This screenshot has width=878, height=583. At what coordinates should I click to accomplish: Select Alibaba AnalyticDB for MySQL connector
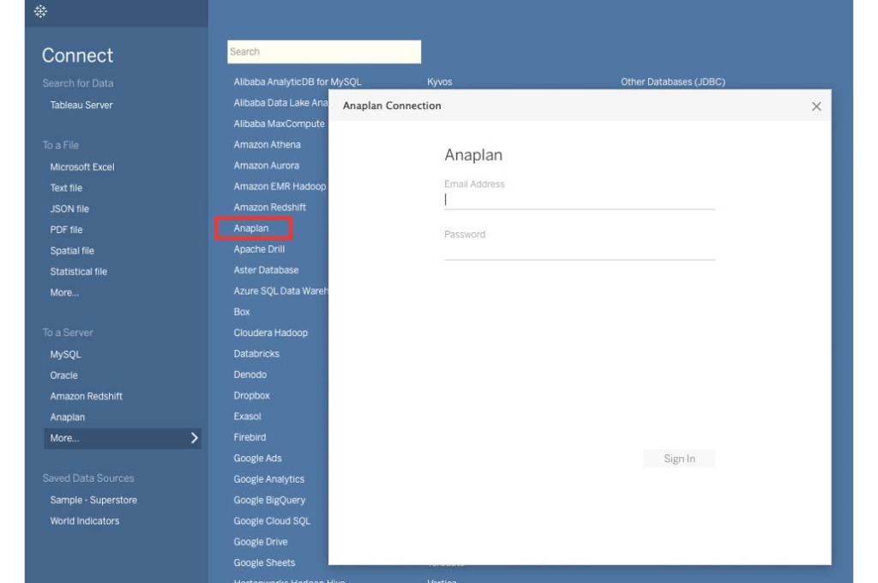(297, 81)
